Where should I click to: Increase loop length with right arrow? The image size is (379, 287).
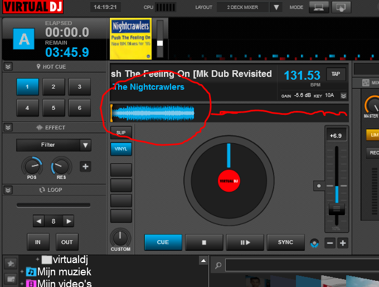pos(69,221)
